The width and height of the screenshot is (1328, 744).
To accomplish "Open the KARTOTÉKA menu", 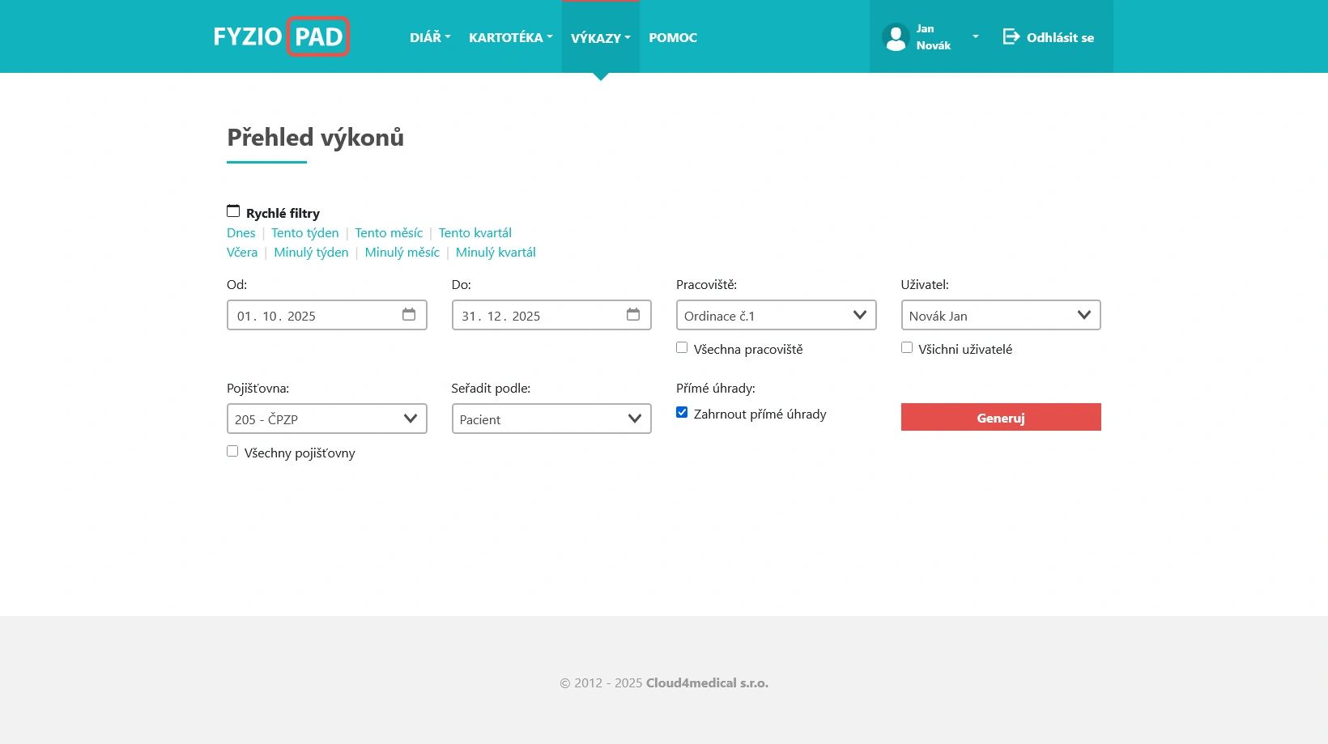I will pos(510,37).
